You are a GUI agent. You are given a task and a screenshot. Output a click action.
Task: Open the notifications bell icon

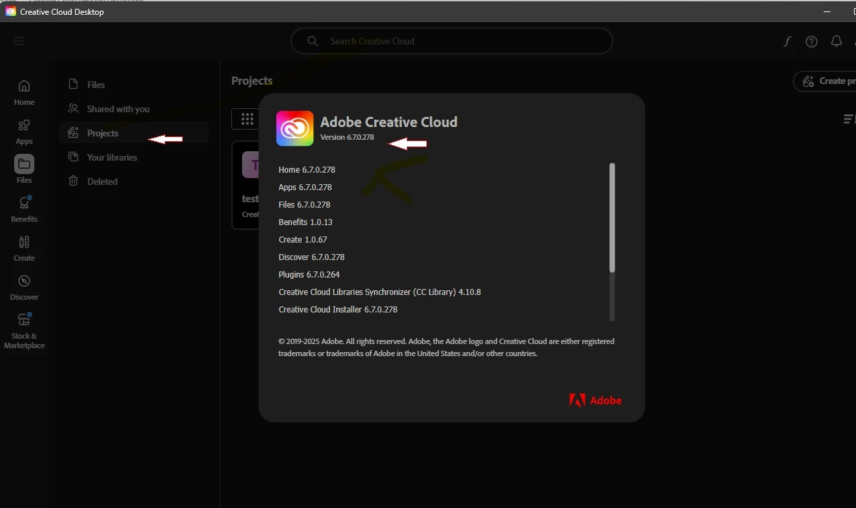coord(836,41)
